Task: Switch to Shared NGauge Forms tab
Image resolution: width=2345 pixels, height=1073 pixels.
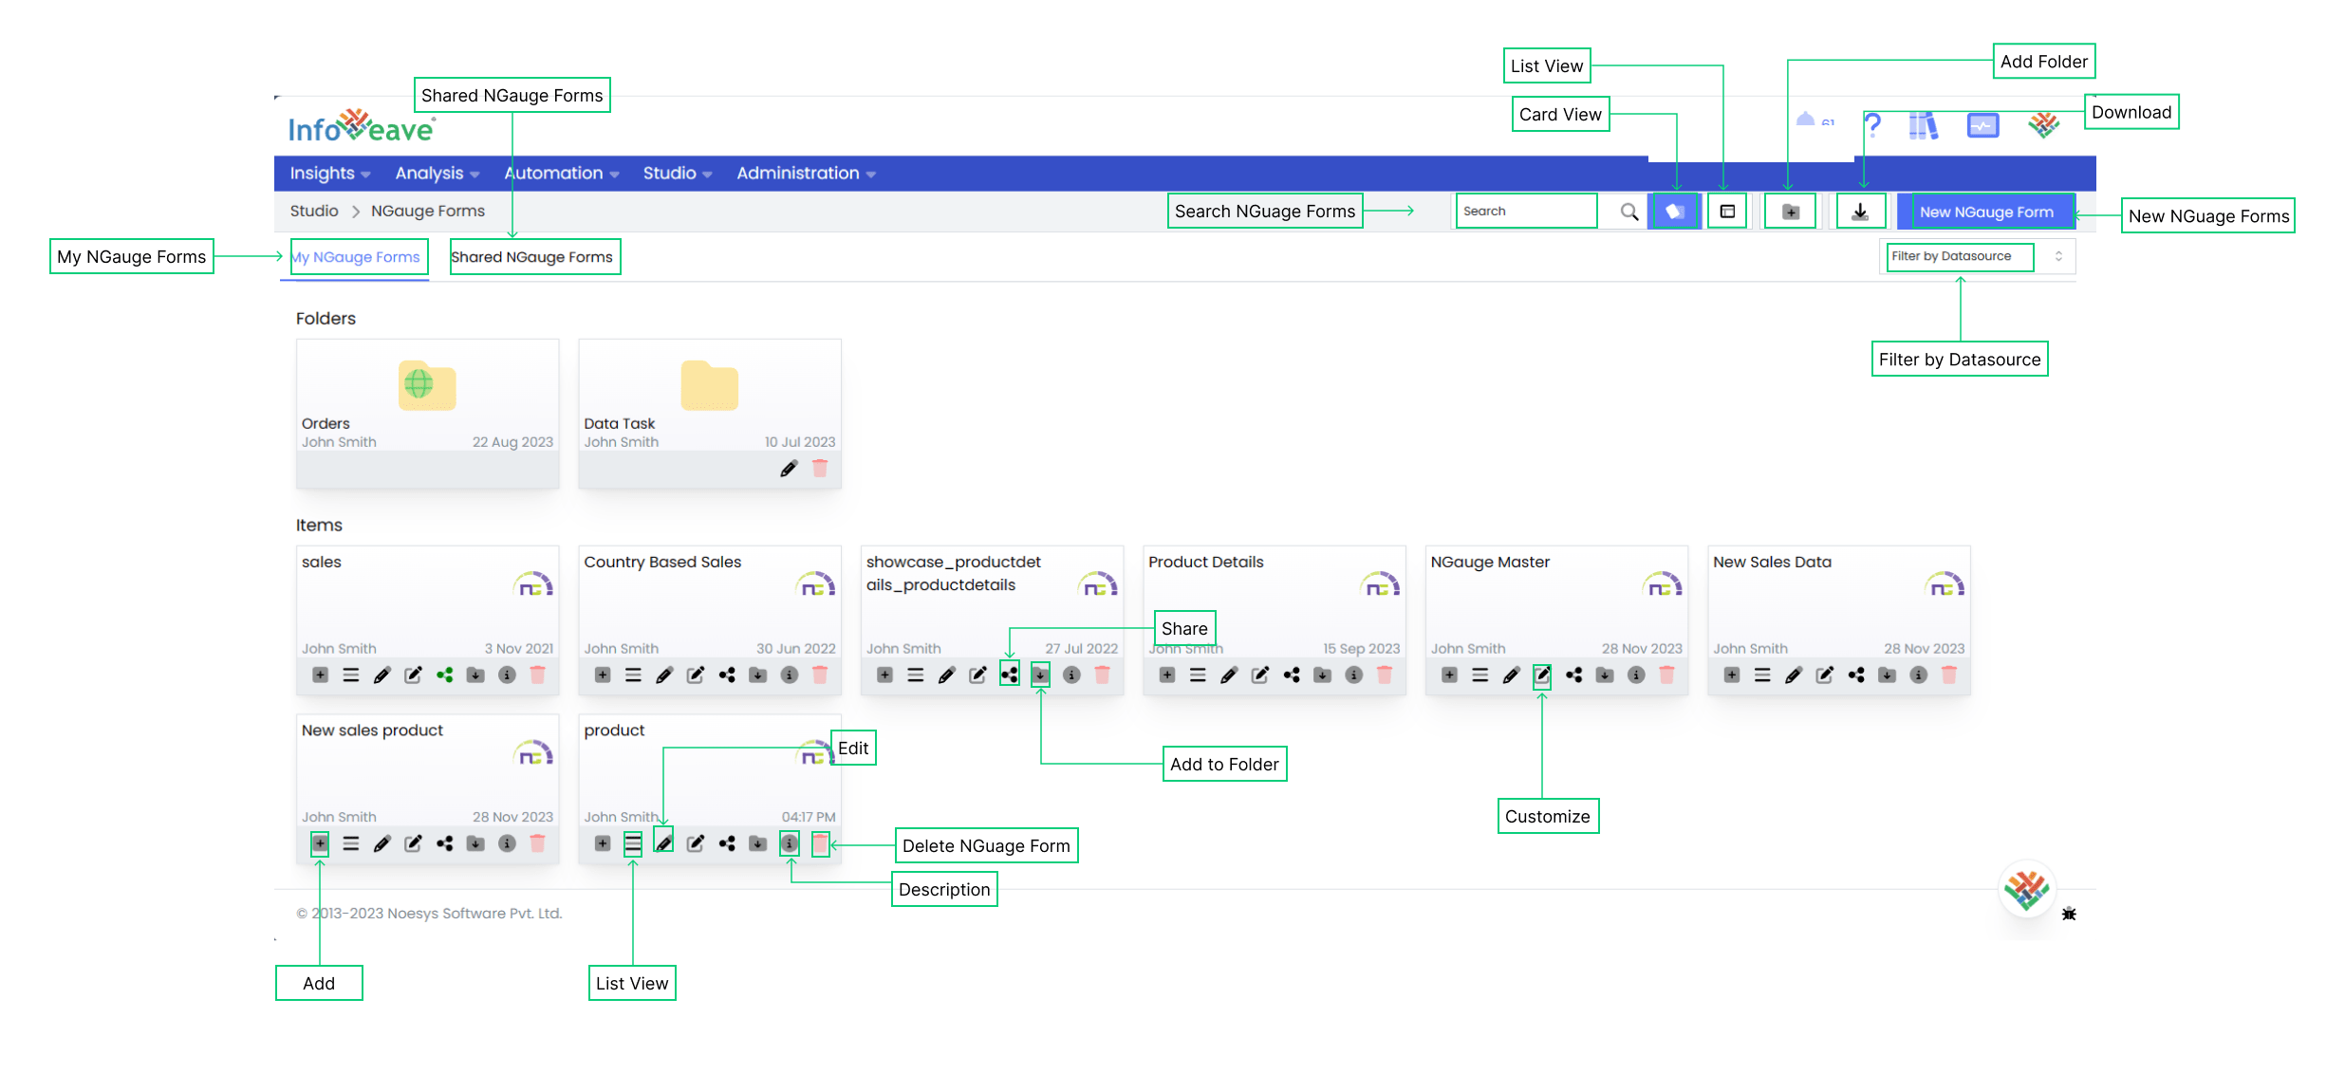Action: pyautogui.click(x=534, y=255)
